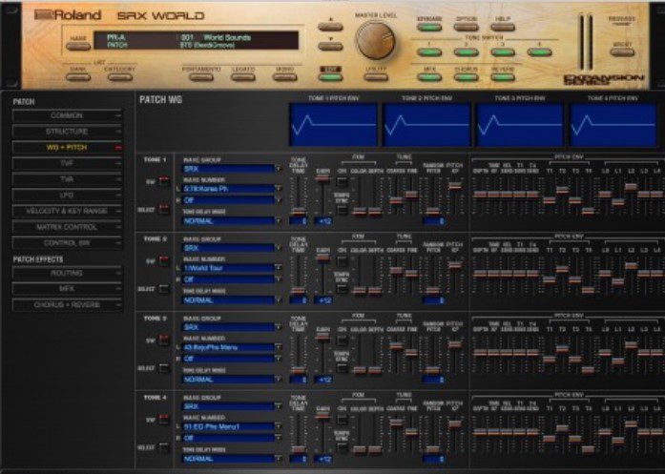Toggle Tone Switch 2 button

[467, 52]
